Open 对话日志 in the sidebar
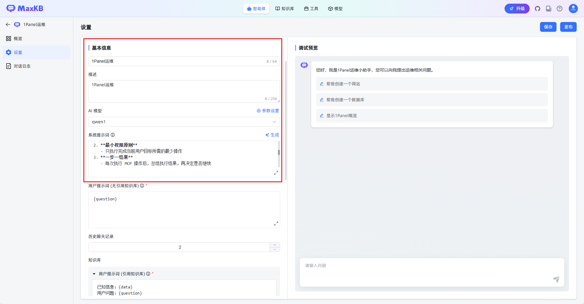Image resolution: width=584 pixels, height=304 pixels. pyautogui.click(x=36, y=66)
